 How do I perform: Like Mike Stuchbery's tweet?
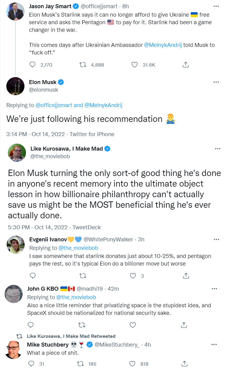click(x=133, y=364)
